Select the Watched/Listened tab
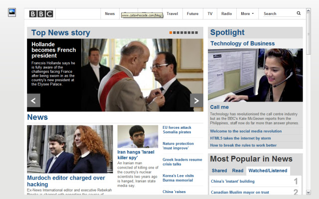319x199 pixels. (268, 171)
